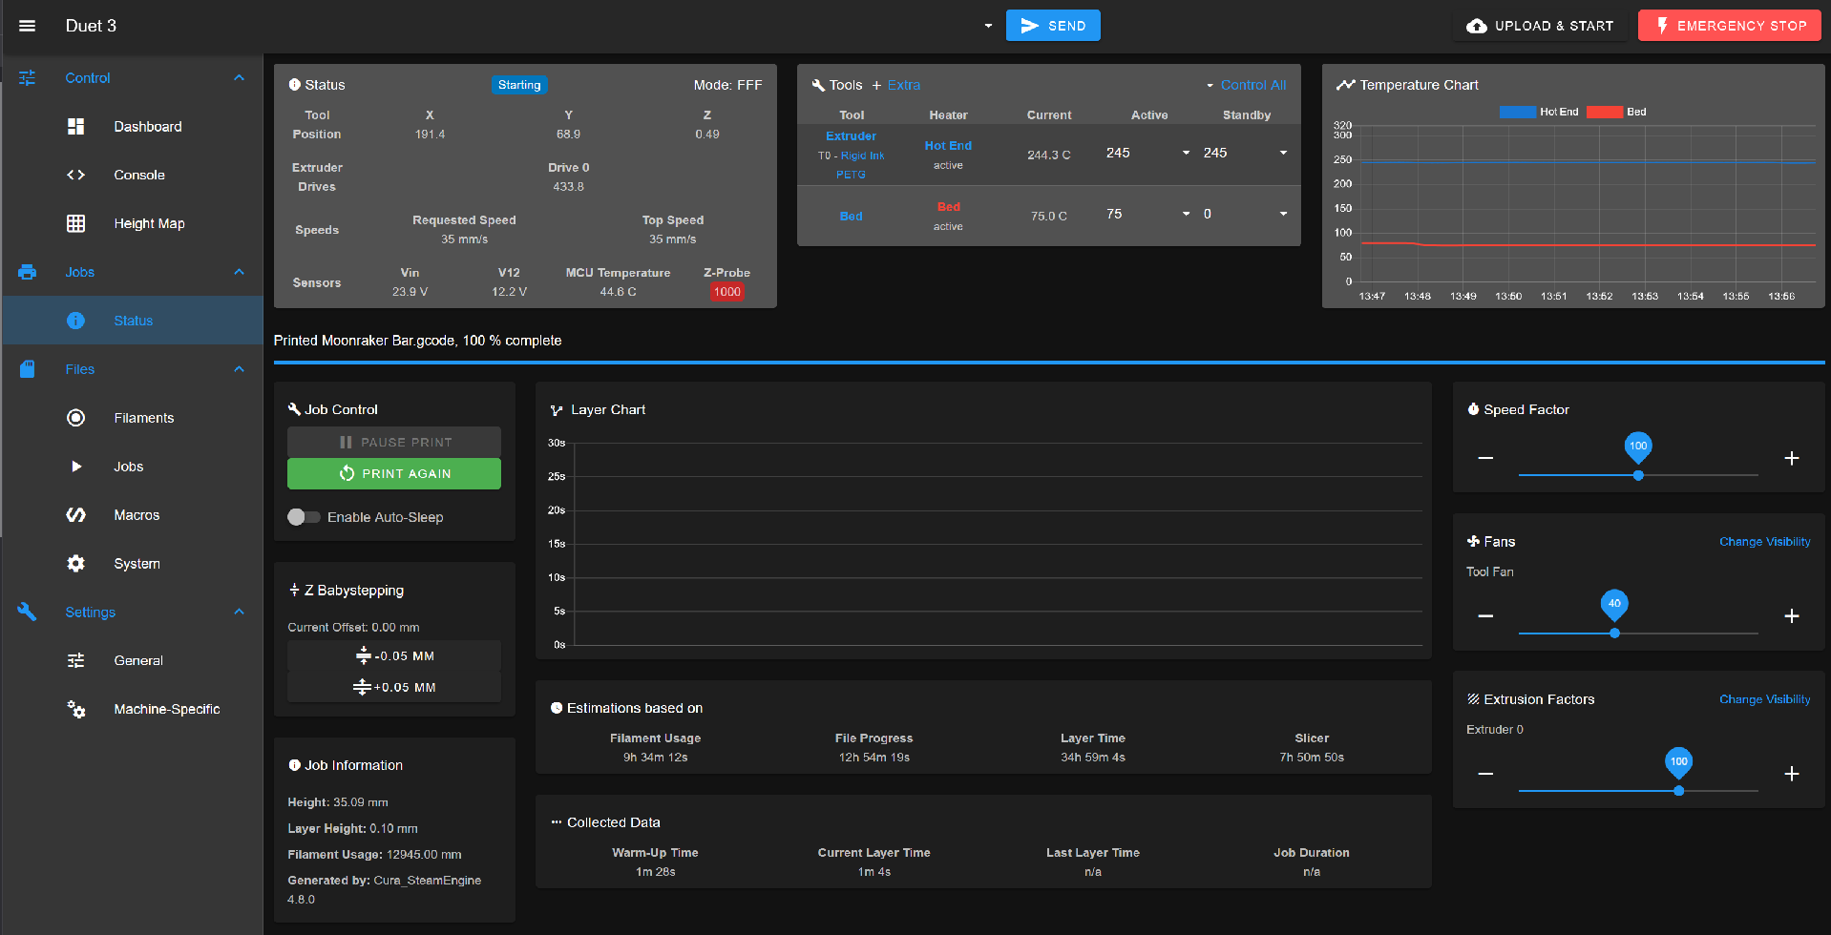This screenshot has height=935, width=1831.
Task: Click the Machine-Specific gears icon
Action: tap(76, 710)
